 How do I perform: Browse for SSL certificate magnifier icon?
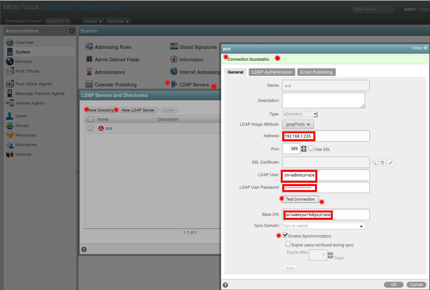pyautogui.click(x=374, y=162)
